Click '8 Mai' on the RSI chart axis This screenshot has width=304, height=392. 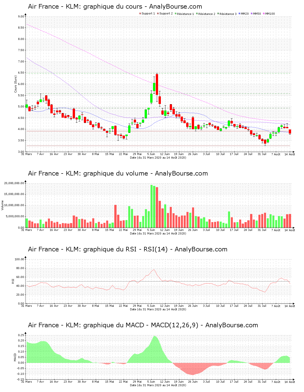[96, 306]
